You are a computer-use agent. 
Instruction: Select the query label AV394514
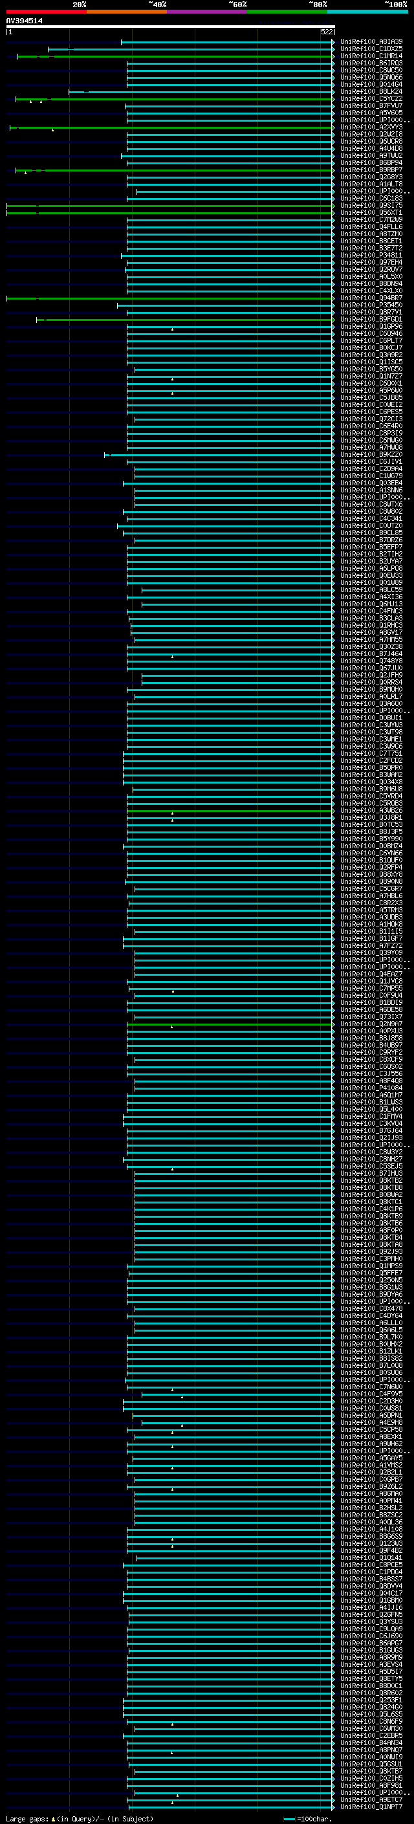click(24, 21)
